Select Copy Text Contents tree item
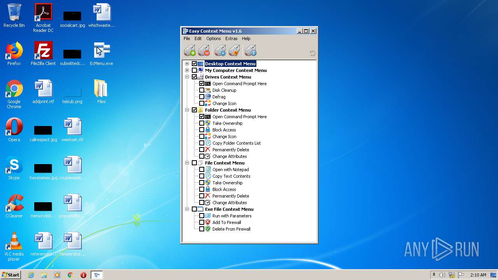The width and height of the screenshot is (498, 280). (x=231, y=176)
